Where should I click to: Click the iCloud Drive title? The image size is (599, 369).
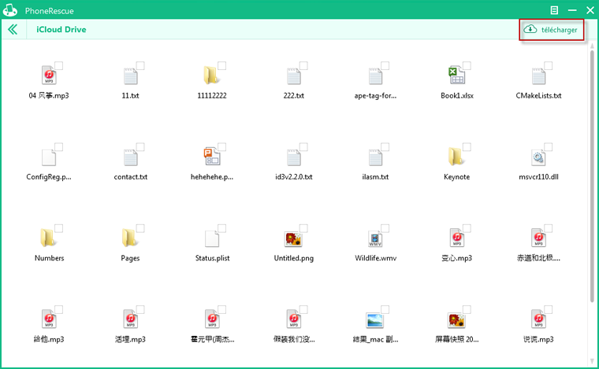click(x=61, y=29)
